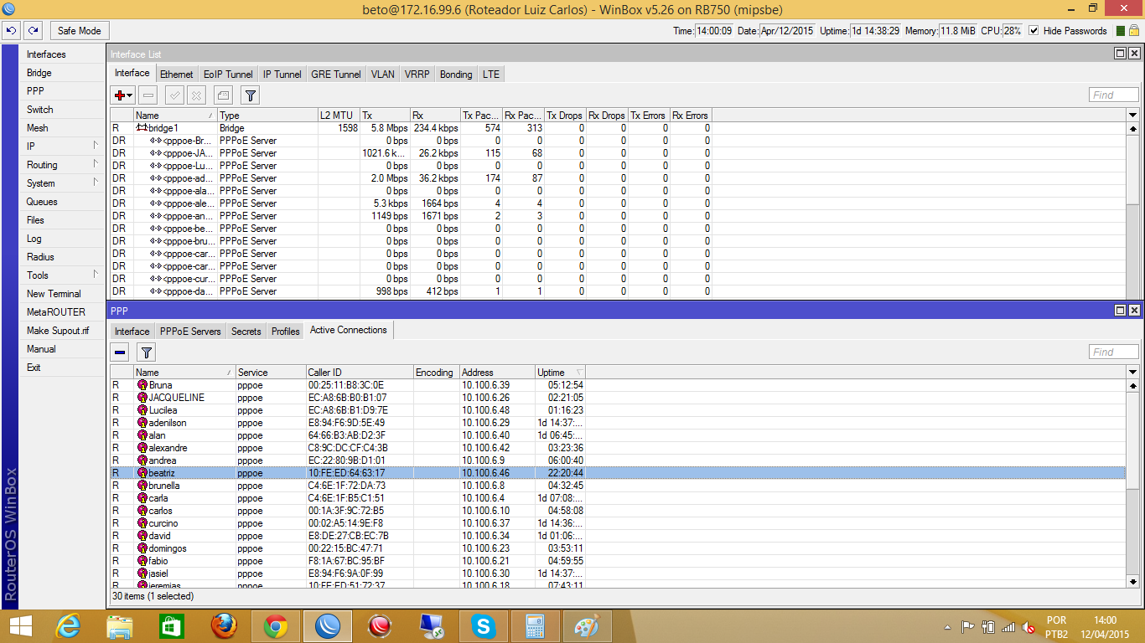Viewport: 1145px width, 643px height.
Task: Click address 10.100.6.42 in Active Connections
Action: tap(486, 448)
